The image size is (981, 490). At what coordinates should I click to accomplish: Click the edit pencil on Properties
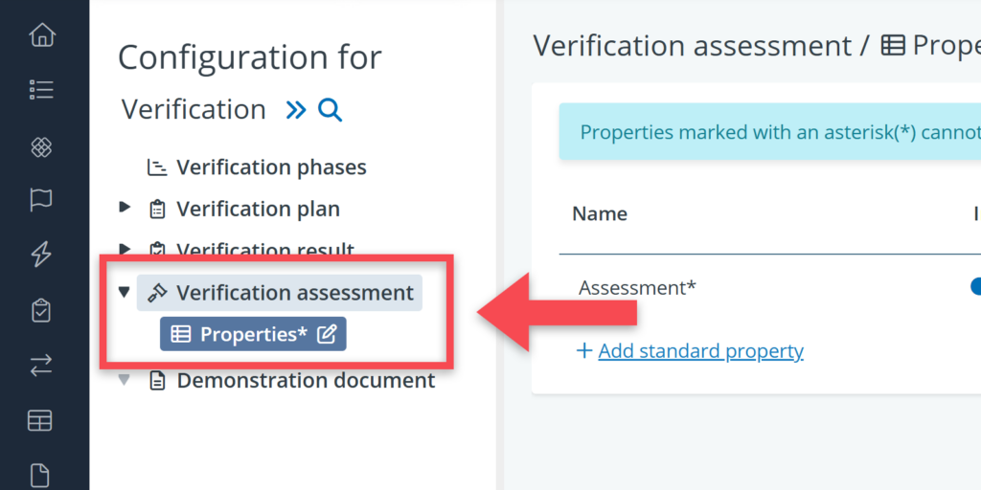pyautogui.click(x=327, y=334)
